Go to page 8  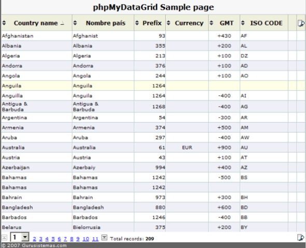pyautogui.click(x=72, y=239)
